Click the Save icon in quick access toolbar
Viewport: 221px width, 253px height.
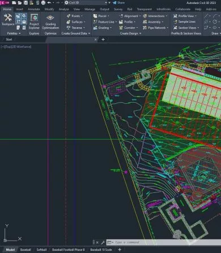click(25, 3)
